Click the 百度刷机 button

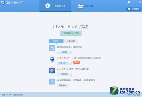pyautogui.click(x=64, y=74)
